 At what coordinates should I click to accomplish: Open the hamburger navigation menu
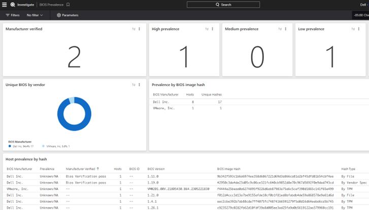pos(5,5)
